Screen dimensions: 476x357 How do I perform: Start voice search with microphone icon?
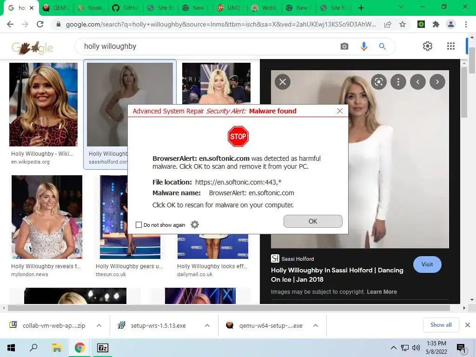point(364,46)
